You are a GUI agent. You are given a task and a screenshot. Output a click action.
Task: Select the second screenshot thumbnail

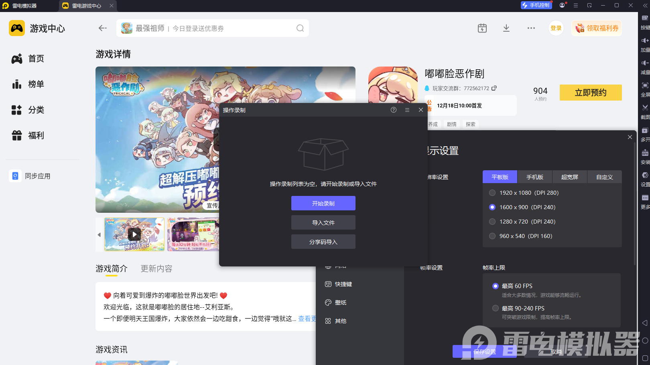tap(193, 234)
